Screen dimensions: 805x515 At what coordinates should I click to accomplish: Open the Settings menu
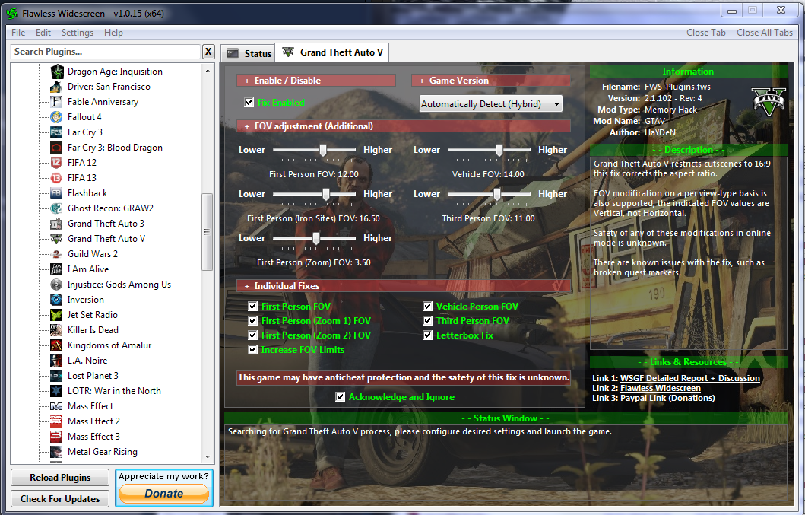(78, 33)
